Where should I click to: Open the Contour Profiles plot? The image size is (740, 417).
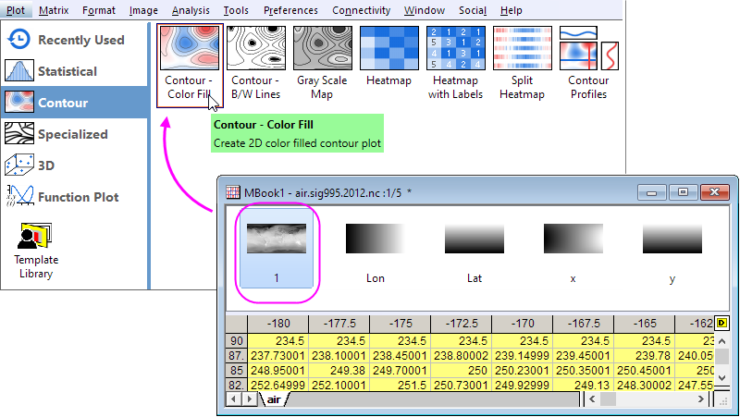pos(588,63)
